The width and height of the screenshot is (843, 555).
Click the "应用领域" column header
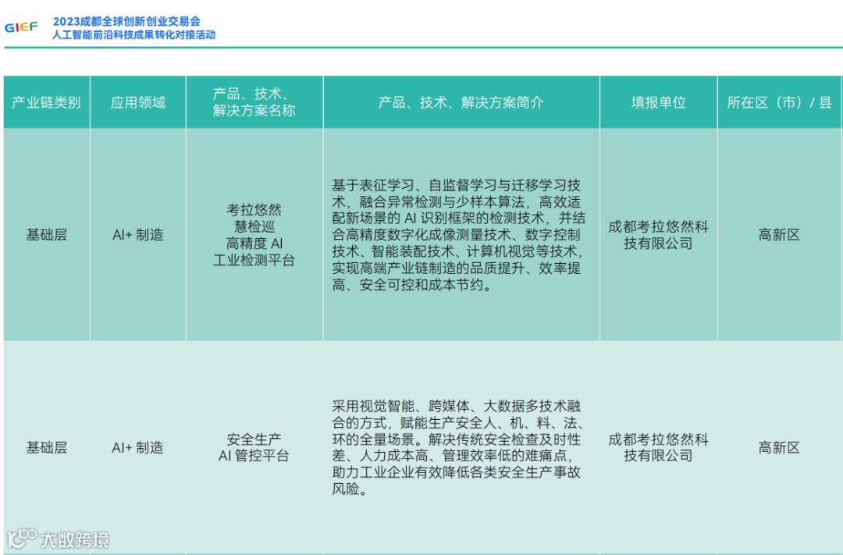tap(137, 102)
